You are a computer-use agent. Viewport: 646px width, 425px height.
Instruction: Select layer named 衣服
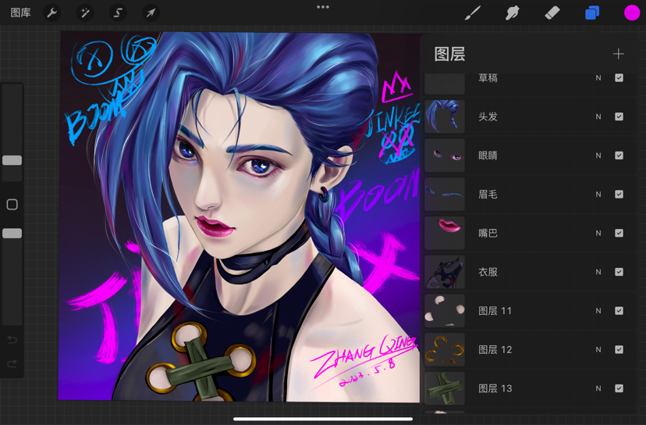point(488,272)
